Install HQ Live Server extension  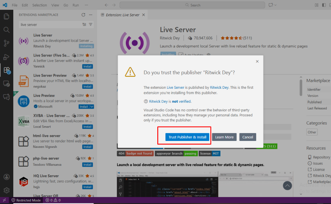[x=87, y=187]
